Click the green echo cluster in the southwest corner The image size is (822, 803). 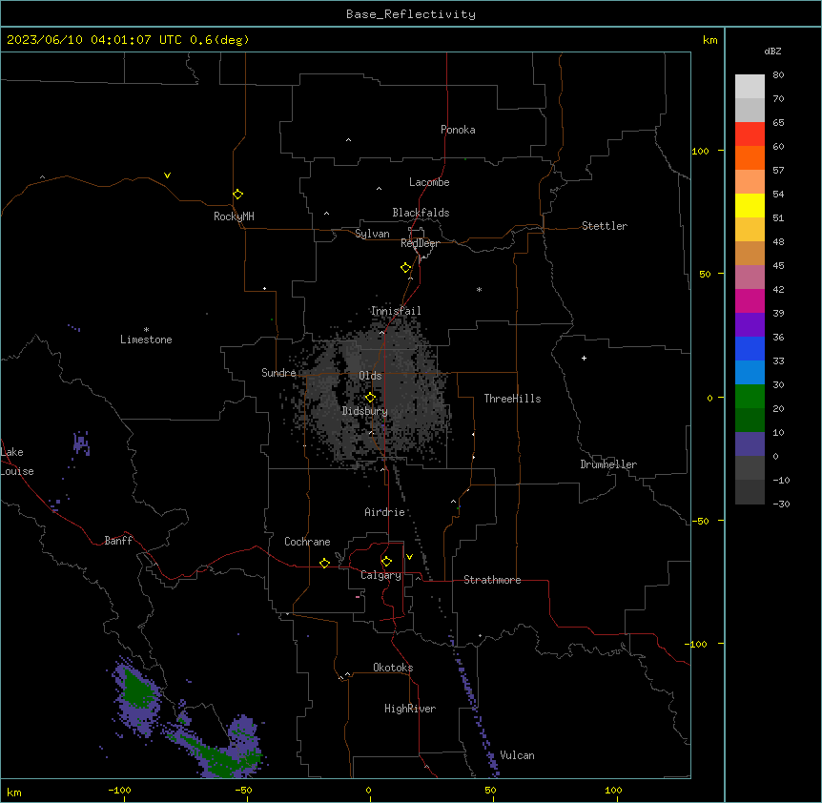(138, 690)
